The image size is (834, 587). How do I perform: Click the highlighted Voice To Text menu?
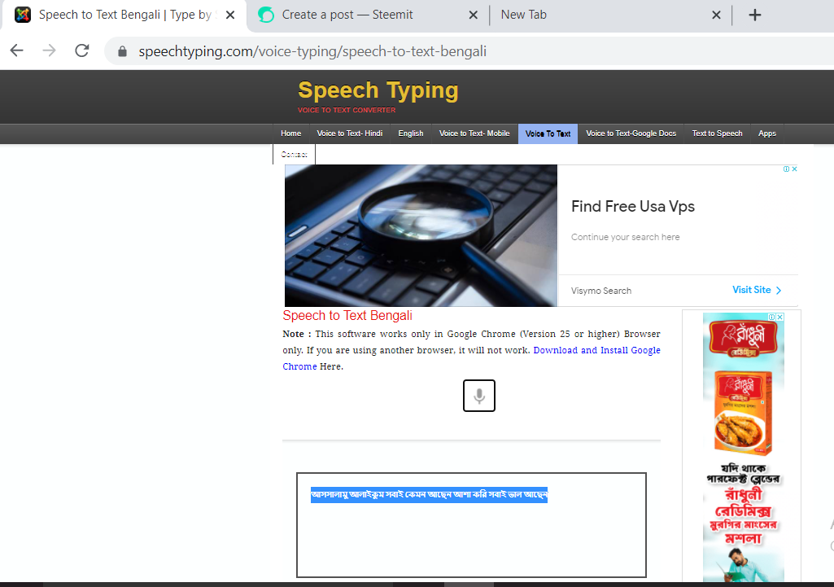[548, 134]
